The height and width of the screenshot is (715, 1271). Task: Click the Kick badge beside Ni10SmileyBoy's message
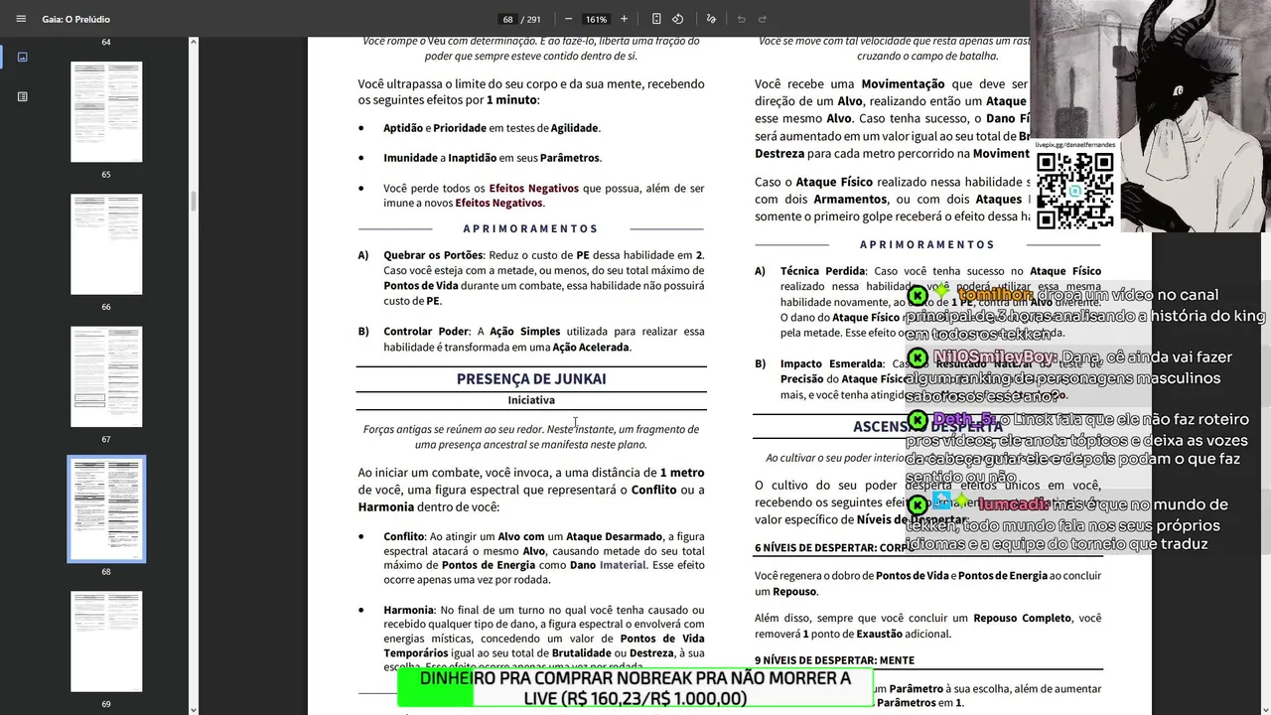pyautogui.click(x=918, y=357)
